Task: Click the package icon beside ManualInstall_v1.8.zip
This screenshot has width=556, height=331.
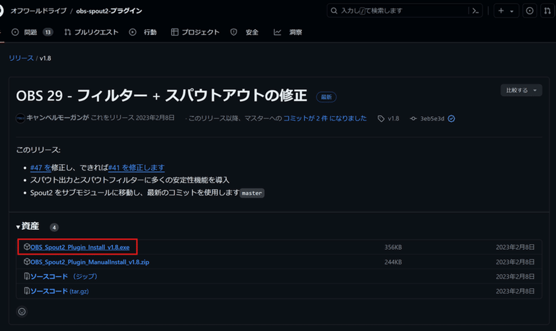Action: point(27,262)
